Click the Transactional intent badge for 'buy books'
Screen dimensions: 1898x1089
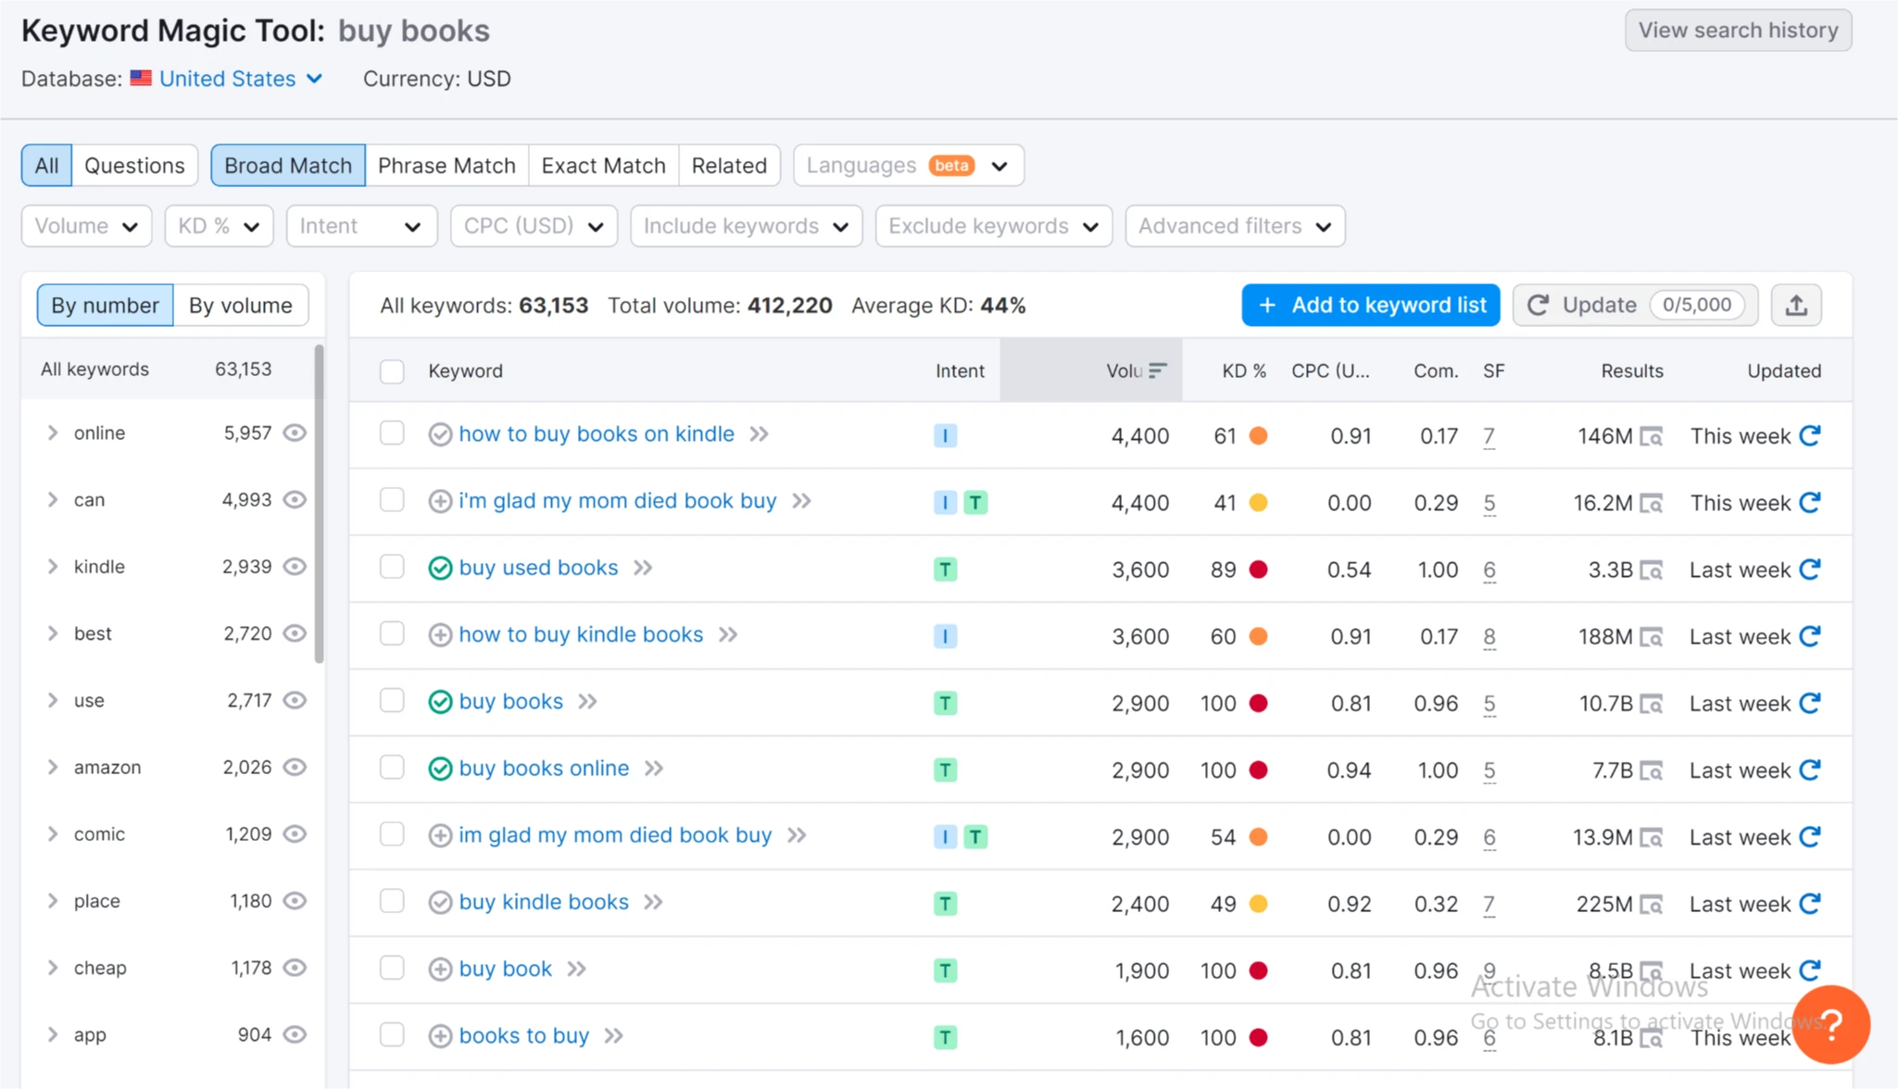pyautogui.click(x=945, y=704)
